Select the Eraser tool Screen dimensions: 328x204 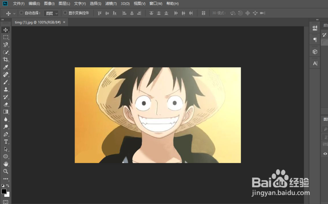coord(6,104)
